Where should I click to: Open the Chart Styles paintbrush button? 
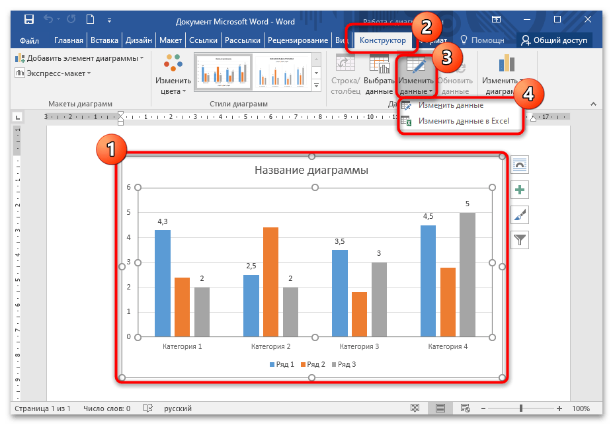click(x=520, y=215)
